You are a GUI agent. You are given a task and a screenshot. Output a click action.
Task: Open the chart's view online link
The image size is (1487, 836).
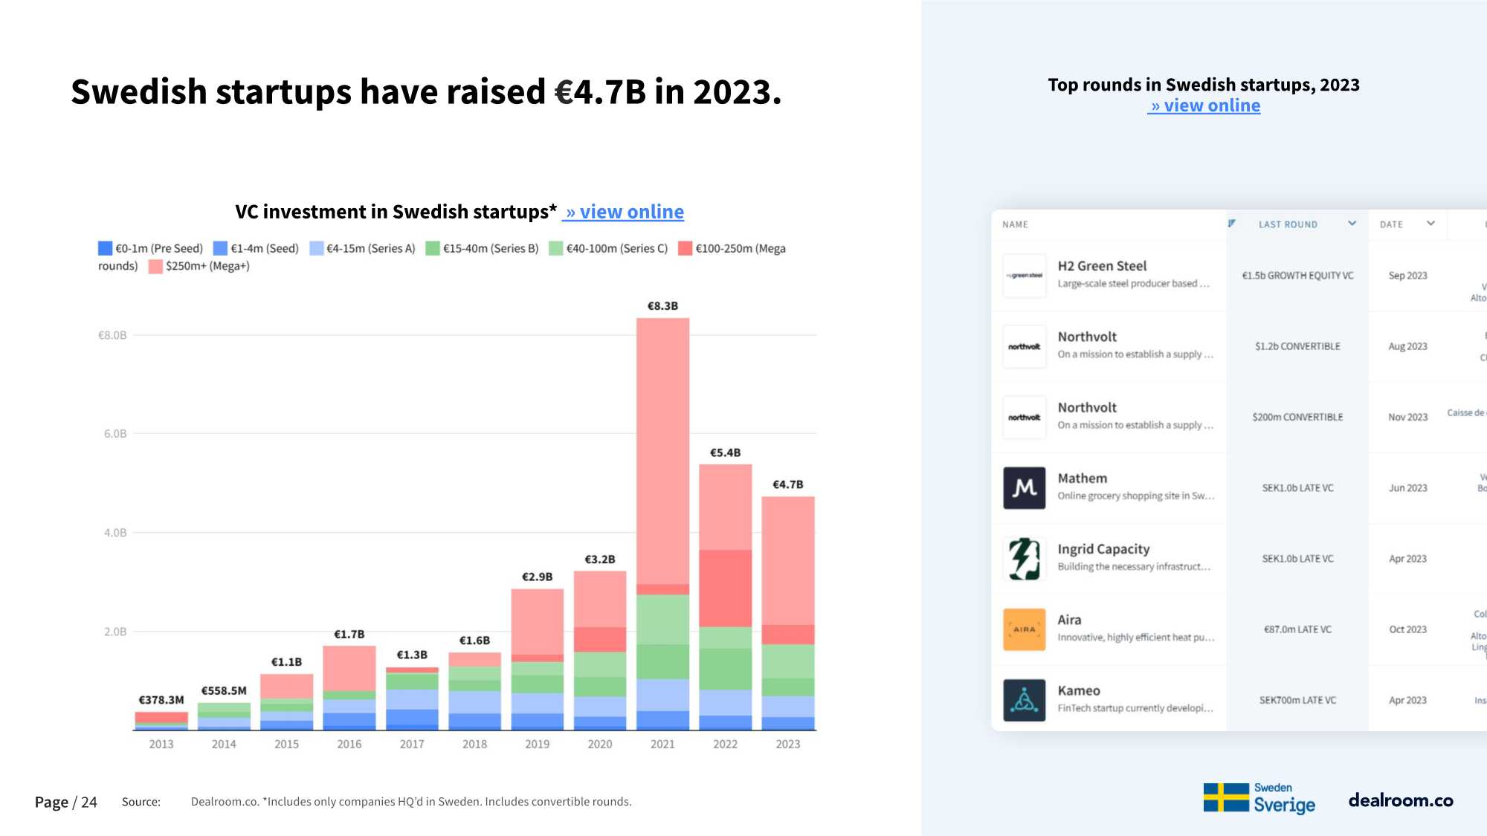pos(624,213)
